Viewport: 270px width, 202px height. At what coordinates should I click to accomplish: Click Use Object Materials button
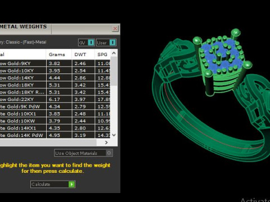83,153
